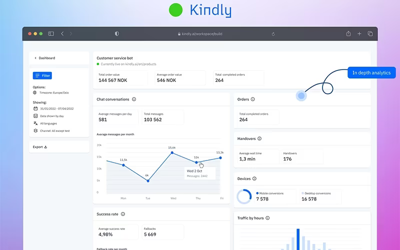Click the Channel layers icon
Viewport: 400px width, 250px height.
(x=35, y=130)
